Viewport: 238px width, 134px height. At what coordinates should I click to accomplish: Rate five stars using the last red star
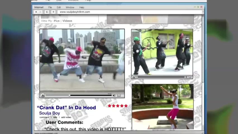coord(126,106)
